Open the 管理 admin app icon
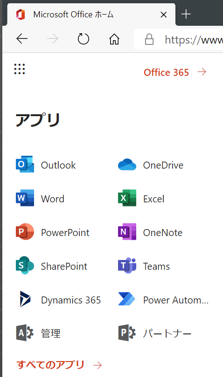Screen dimensions: 223x377 coord(25,333)
